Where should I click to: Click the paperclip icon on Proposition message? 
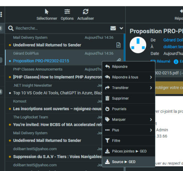(x=119, y=60)
